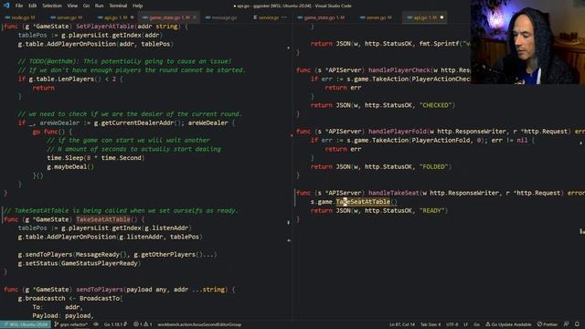Click the feedback icon in status bar

click(x=567, y=324)
